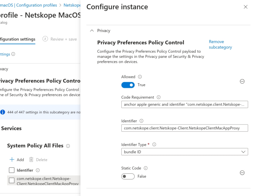
Task: Click the Code Requirement text field
Action: point(185,105)
